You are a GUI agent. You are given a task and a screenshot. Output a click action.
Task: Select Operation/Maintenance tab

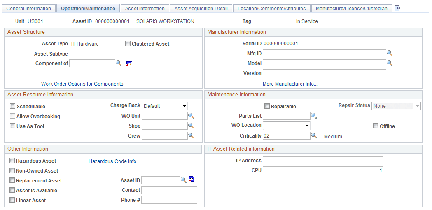[x=88, y=9]
